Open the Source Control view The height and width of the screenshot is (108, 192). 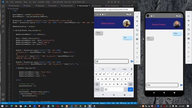pos(3,16)
